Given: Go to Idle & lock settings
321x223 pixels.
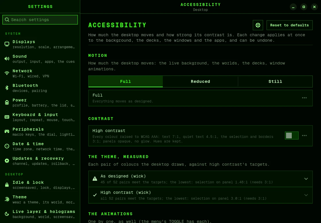Looking at the screenshot, I should [40, 185].
